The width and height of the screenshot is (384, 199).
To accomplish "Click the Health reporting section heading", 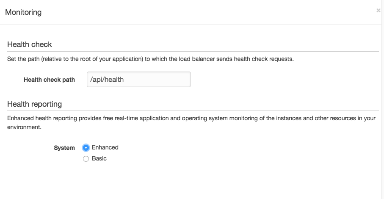I will 35,104.
